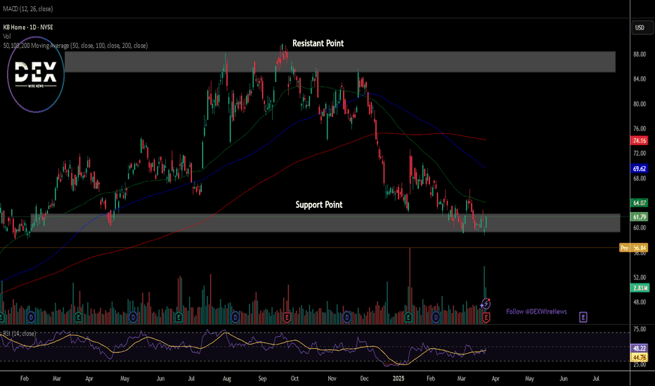This screenshot has width=655, height=386.
Task: Click the lightning bolt news icon above latest bar
Action: (486, 303)
